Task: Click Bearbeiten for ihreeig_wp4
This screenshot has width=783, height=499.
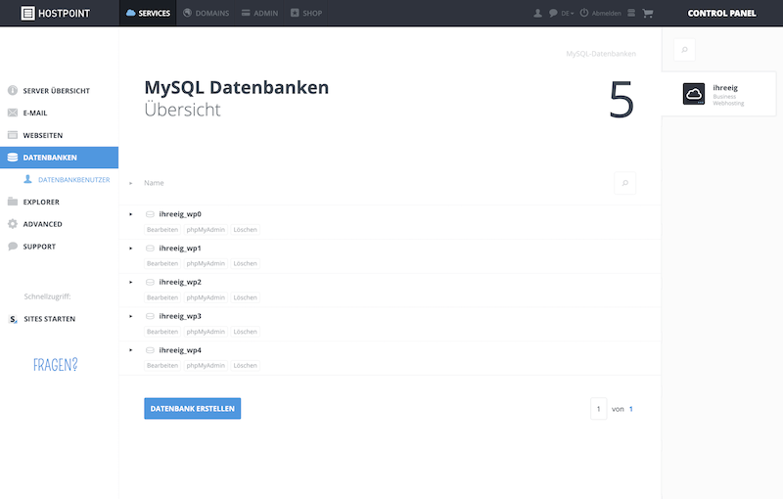Action: click(162, 365)
